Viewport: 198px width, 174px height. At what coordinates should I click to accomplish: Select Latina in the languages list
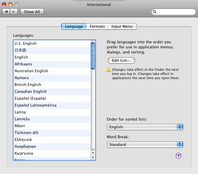[x=52, y=112]
